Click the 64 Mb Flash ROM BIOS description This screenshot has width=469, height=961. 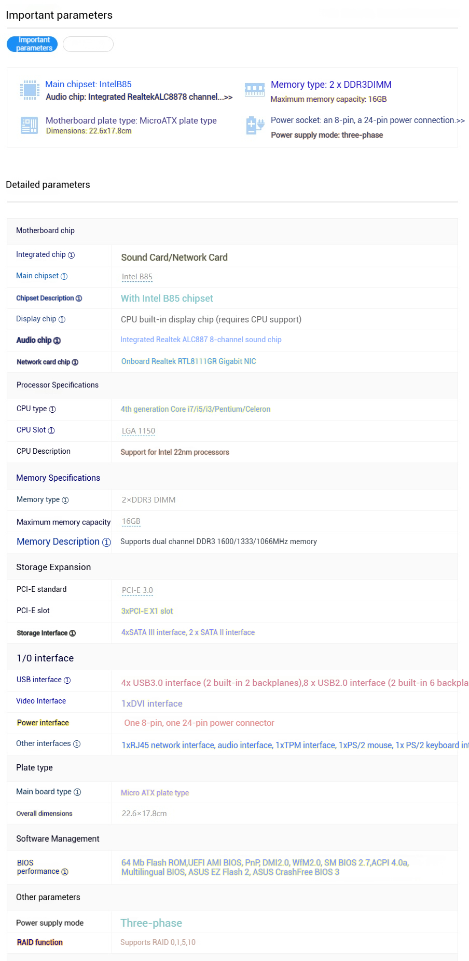(x=265, y=867)
